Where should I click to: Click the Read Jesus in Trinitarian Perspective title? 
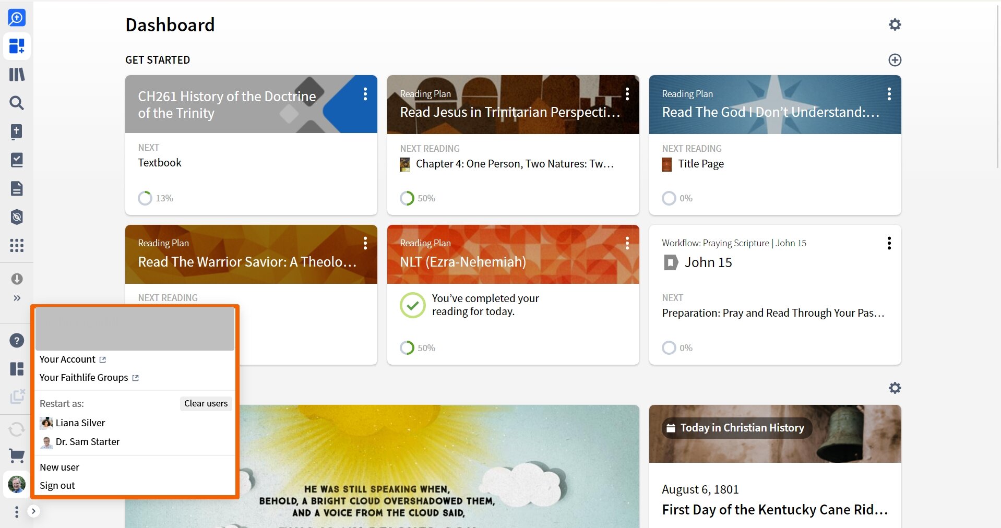510,112
